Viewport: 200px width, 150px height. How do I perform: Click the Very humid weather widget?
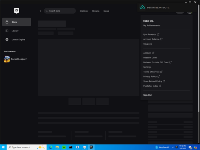162,147
